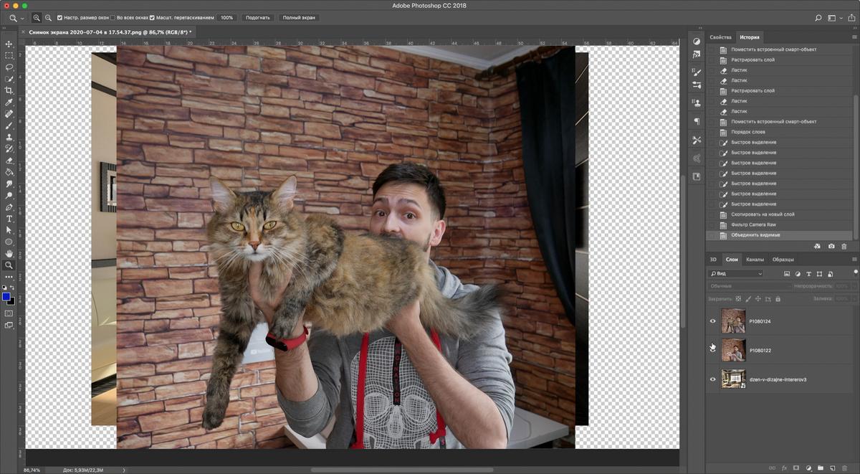860x474 pixels.
Task: Open the blend mode Обычные dropdown
Action: coord(750,286)
